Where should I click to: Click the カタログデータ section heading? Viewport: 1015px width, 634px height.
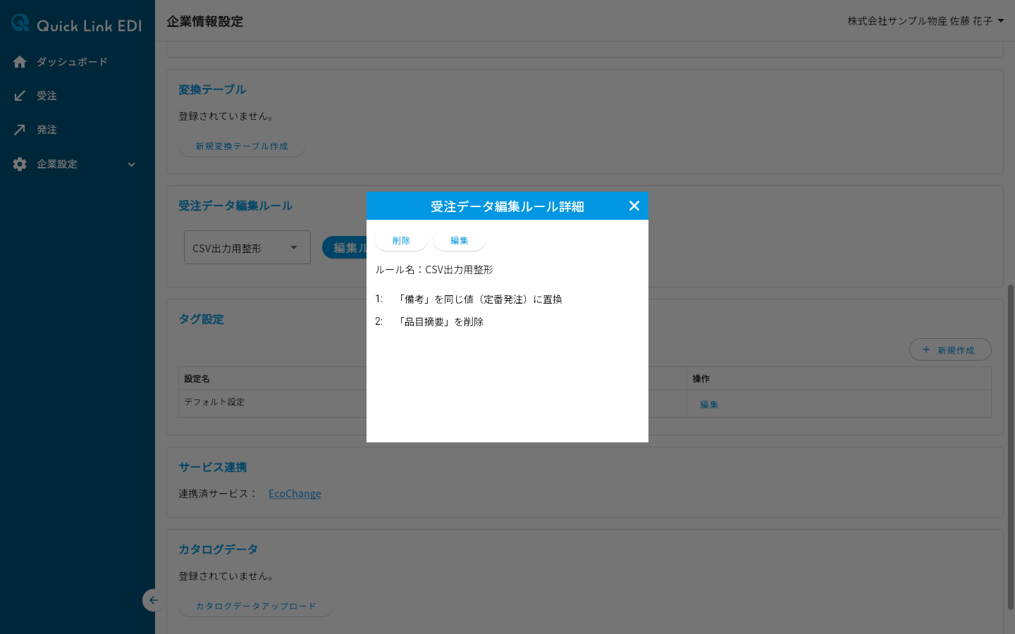[219, 549]
